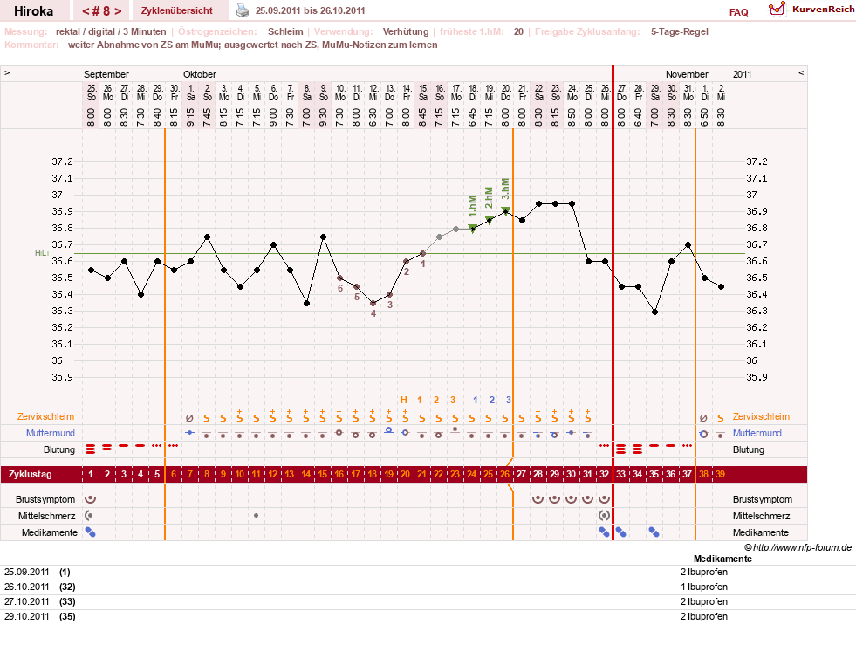Viewport: 856px width, 645px height.
Task: Click the date range 25.09.2011 bis 26.10.2011
Action: tap(310, 10)
